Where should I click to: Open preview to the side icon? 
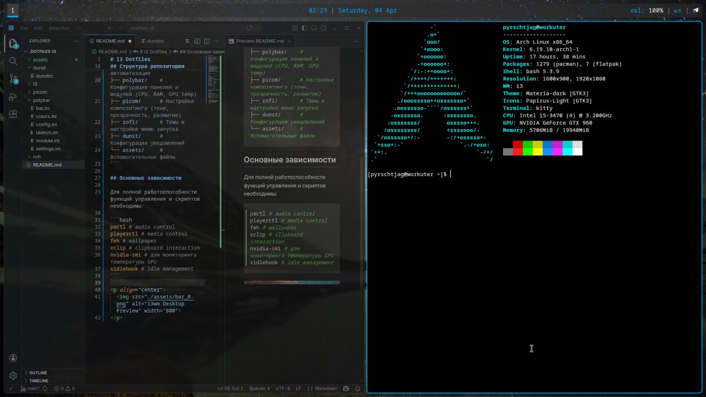(x=197, y=41)
